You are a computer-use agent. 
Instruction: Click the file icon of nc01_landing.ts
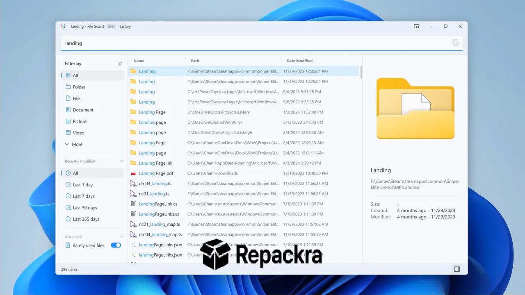pos(133,194)
